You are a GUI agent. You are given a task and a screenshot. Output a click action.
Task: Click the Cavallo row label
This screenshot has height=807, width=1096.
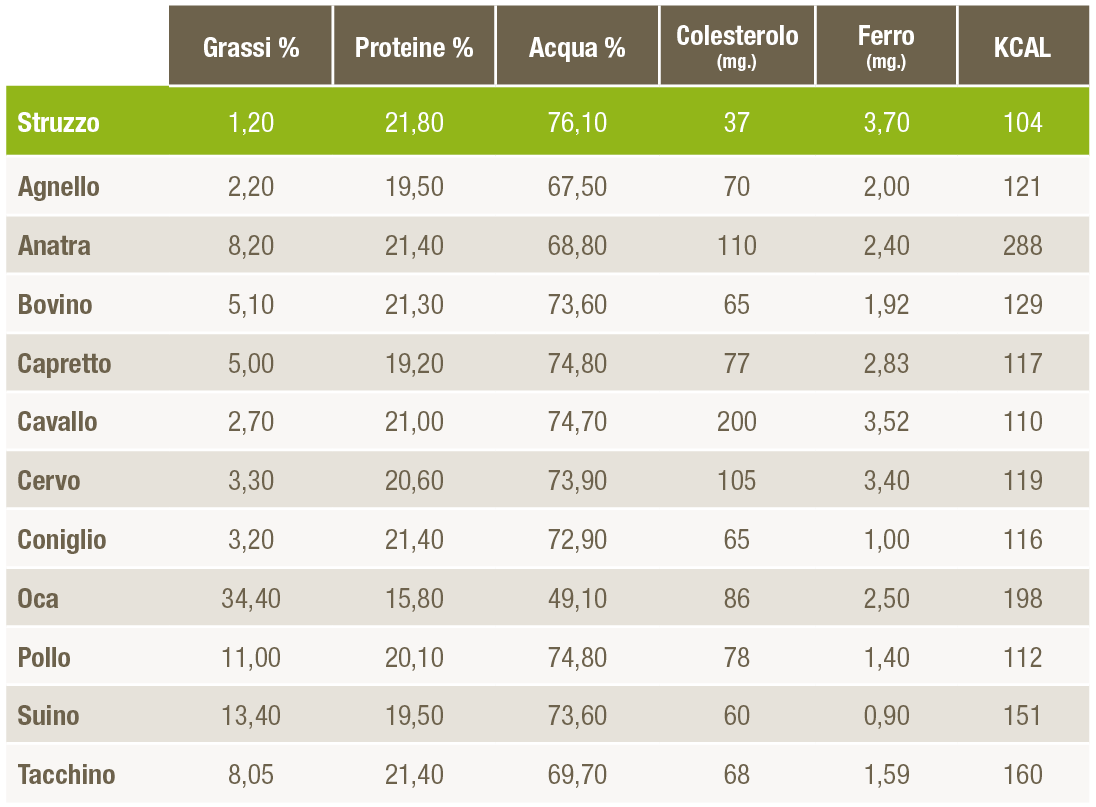(x=58, y=422)
